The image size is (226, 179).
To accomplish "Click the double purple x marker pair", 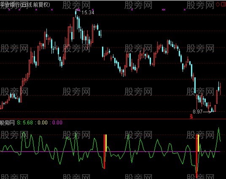I will click(x=164, y=10).
